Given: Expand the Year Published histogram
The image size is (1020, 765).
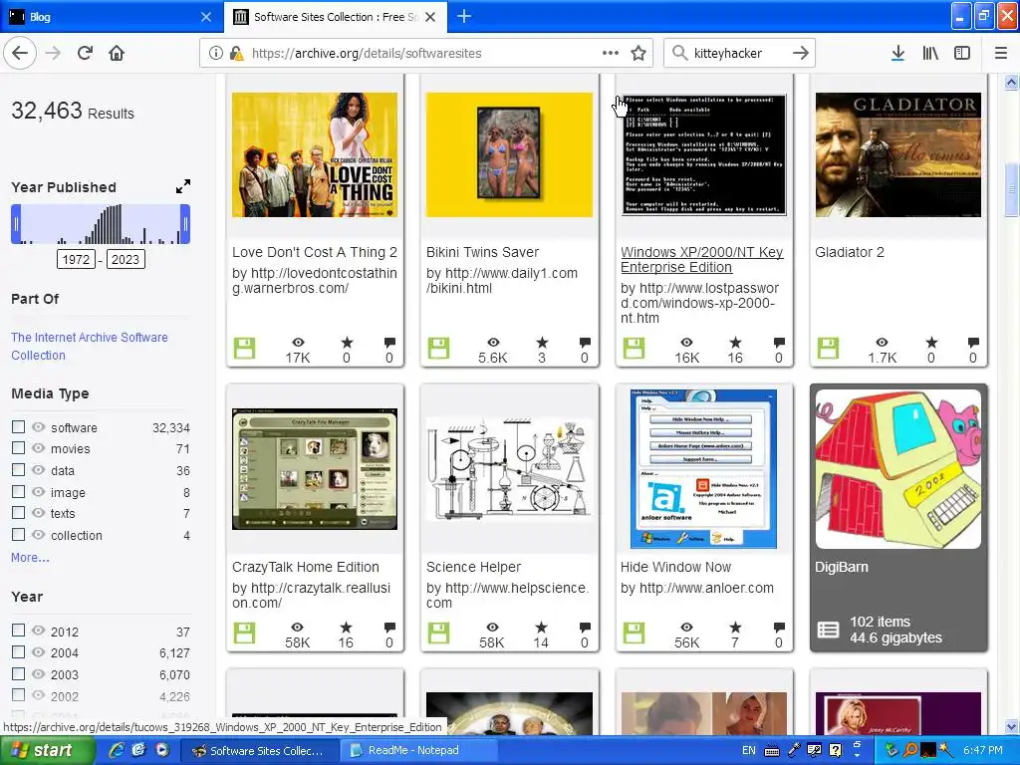Looking at the screenshot, I should (183, 186).
